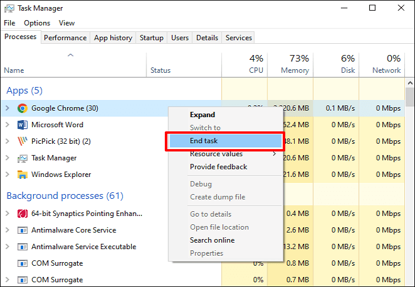Click the Google Chrome icon
The height and width of the screenshot is (287, 415).
pos(23,108)
